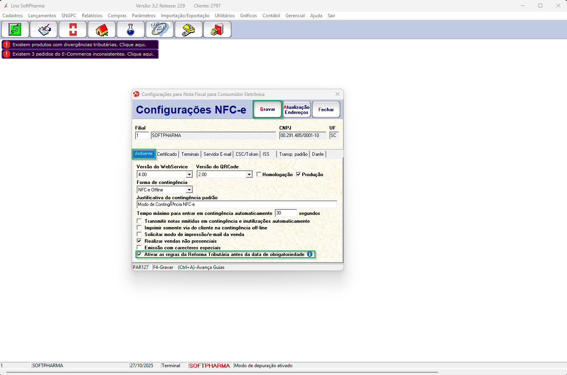Click the blue laboratory flask toolbar icon
Viewport: 567px width, 375px height.
[131, 29]
